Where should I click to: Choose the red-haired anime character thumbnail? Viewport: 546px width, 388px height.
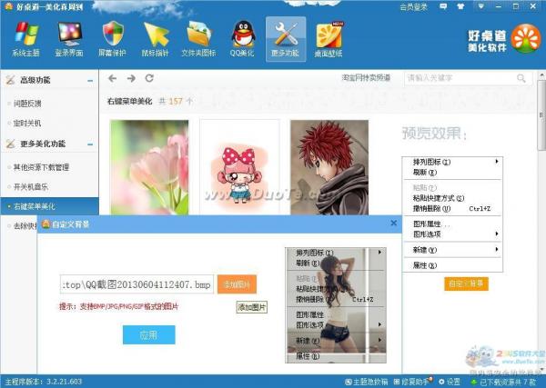point(329,167)
